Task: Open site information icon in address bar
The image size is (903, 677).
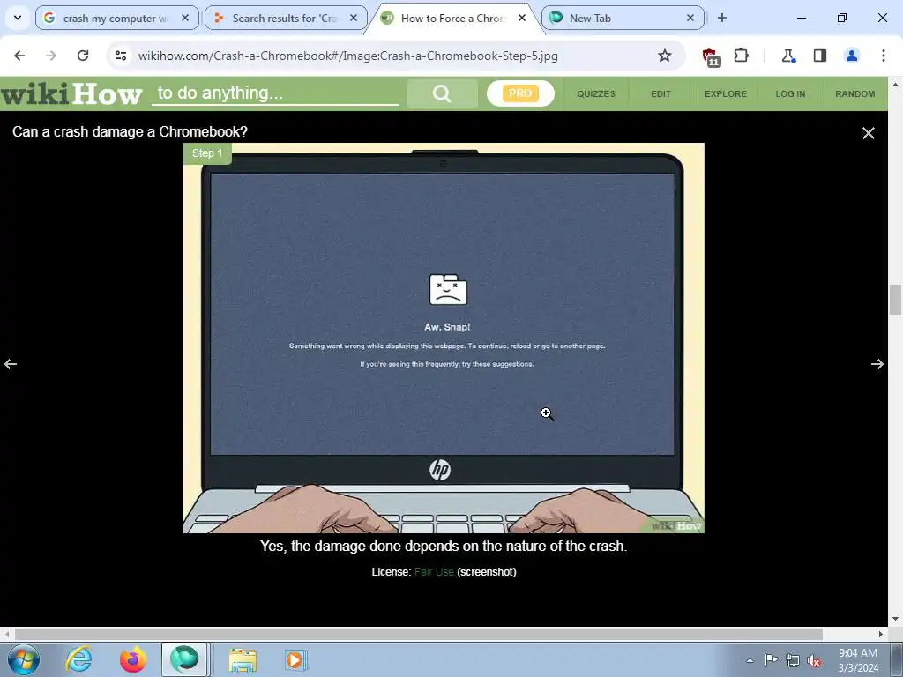Action: pos(121,56)
